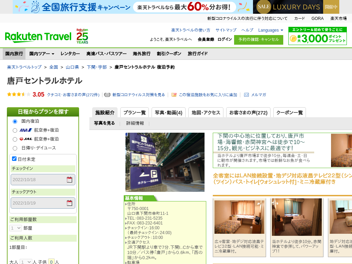This screenshot has width=352, height=264.
Task: Click the ANA logo option
Action: (x=26, y=130)
